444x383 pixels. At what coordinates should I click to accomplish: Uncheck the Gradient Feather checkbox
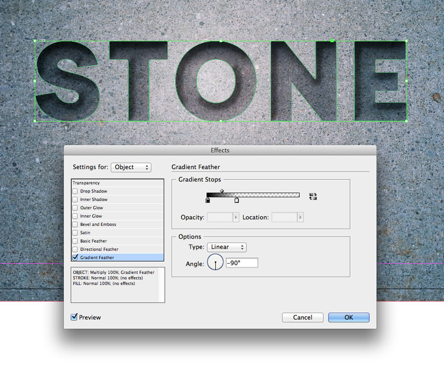pos(74,257)
